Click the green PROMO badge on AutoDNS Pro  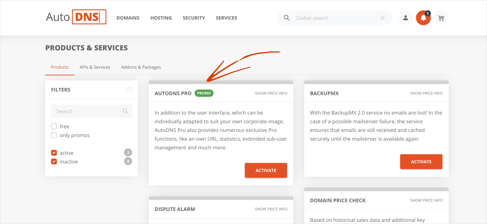coord(204,93)
